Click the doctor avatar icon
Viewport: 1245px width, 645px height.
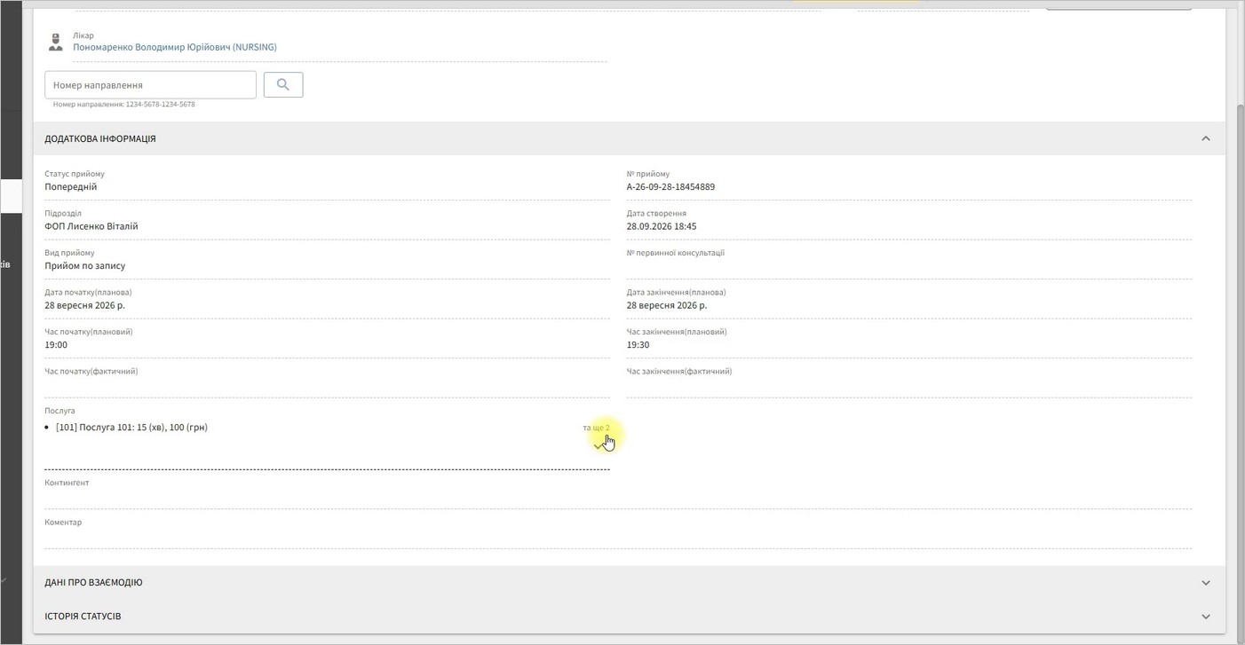[55, 42]
